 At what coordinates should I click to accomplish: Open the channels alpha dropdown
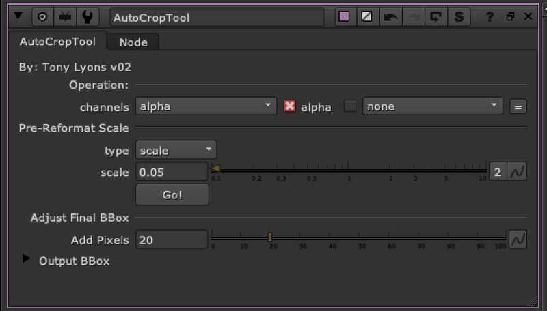click(206, 106)
